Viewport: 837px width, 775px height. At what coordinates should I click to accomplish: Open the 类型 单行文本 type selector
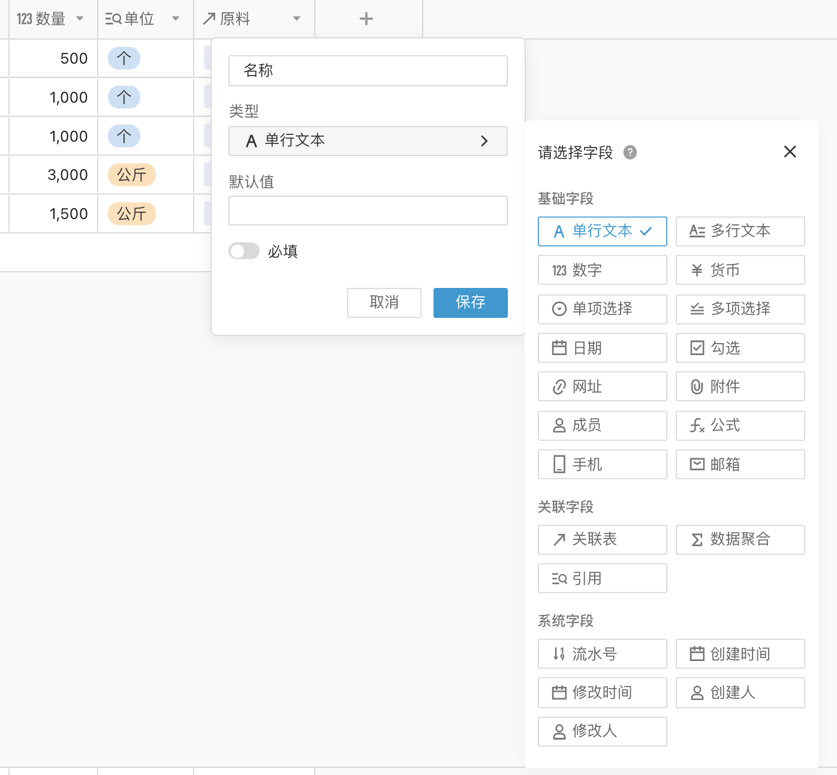coord(368,141)
